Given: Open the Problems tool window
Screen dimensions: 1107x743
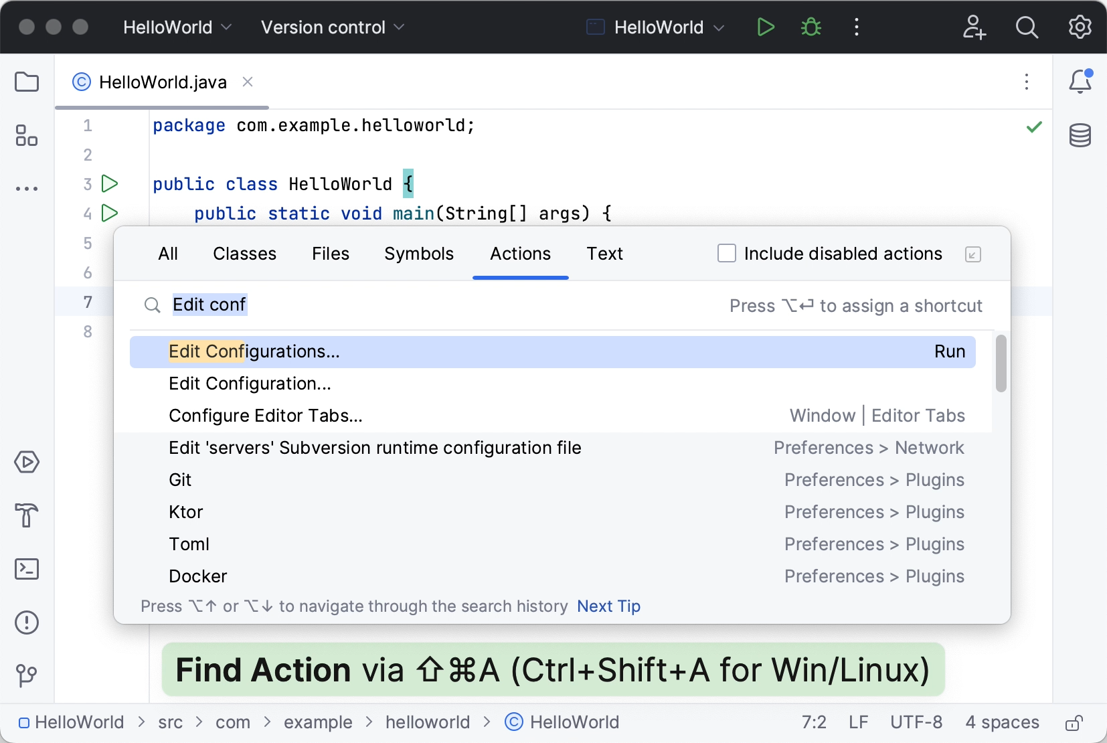Looking at the screenshot, I should pyautogui.click(x=27, y=623).
